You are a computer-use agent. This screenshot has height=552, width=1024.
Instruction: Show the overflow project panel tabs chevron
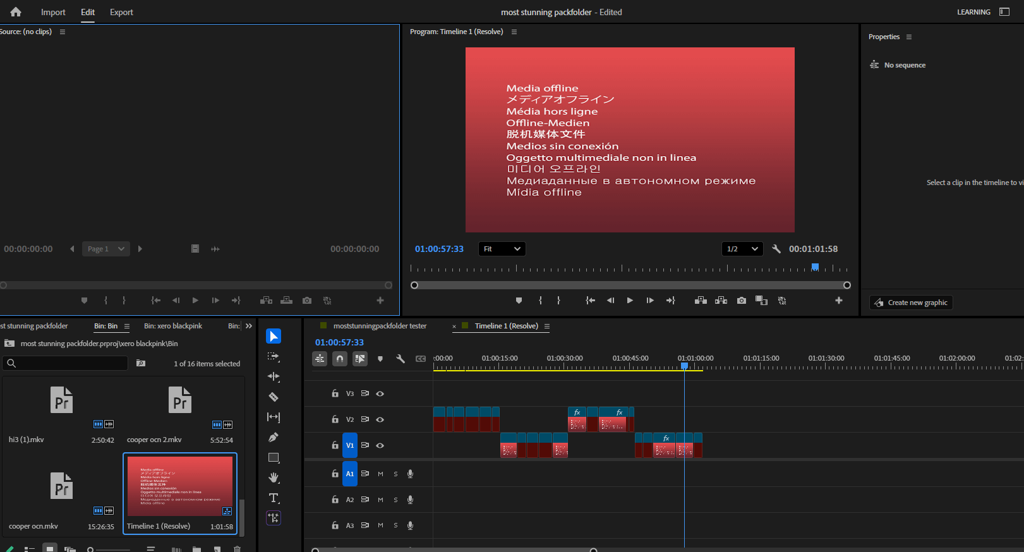tap(249, 326)
